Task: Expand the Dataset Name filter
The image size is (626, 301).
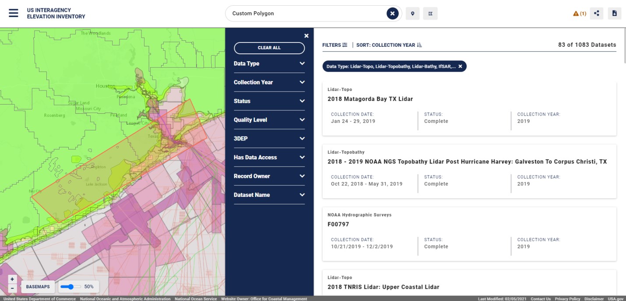Action: coord(269,195)
